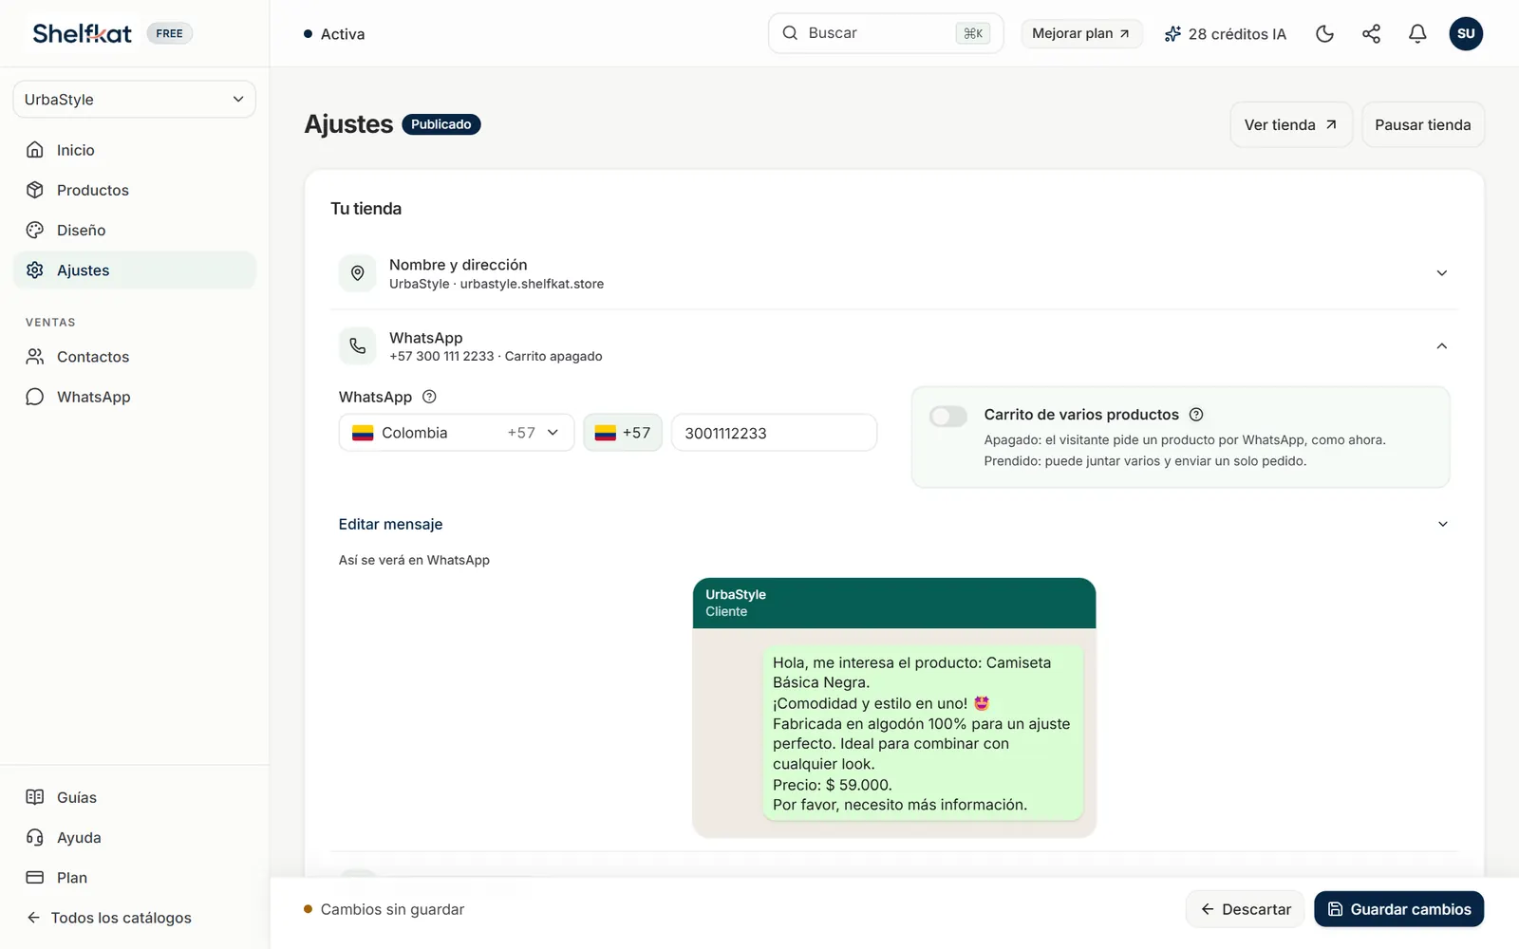This screenshot has height=949, width=1519.
Task: Click the FREE plan badge
Action: click(169, 33)
